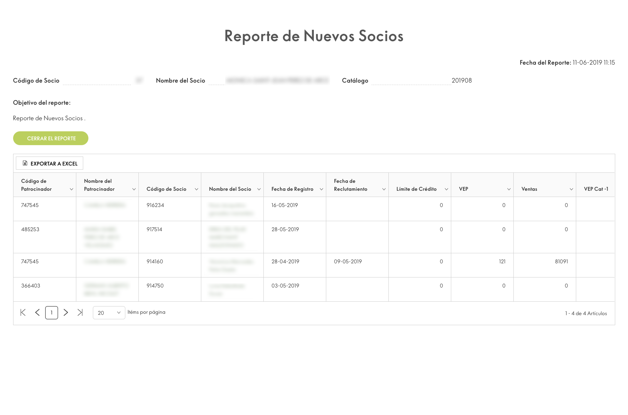Viewport: 628px width, 415px height.
Task: Open Nombre del Patrocinador column menu arrow
Action: pyautogui.click(x=134, y=189)
